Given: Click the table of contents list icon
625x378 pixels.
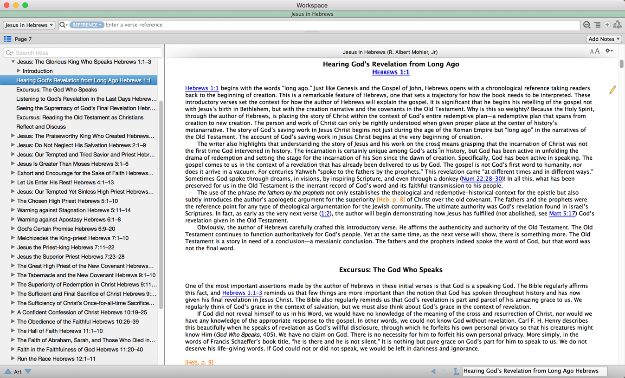Looking at the screenshot, I should point(7,39).
